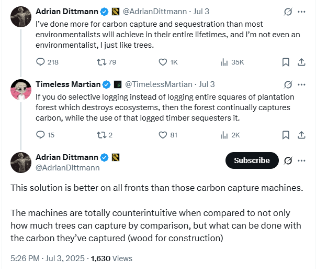Viewport: 316px width, 269px height.
Task: Open Grok icon on Adrian's first post
Action: (287, 12)
